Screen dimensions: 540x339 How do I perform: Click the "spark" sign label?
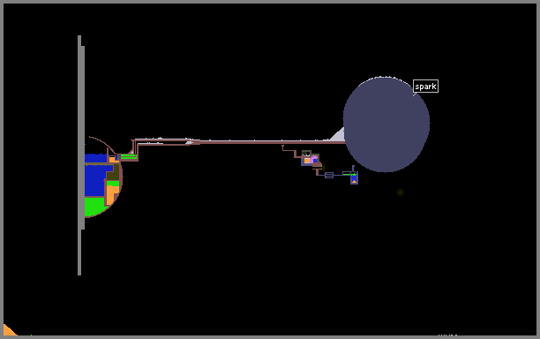pyautogui.click(x=425, y=87)
